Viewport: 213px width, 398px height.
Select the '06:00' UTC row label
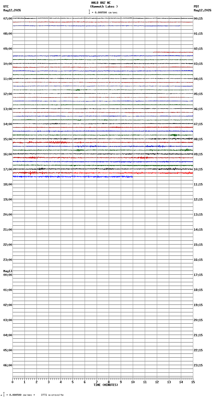(x=8, y=365)
